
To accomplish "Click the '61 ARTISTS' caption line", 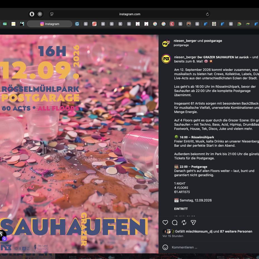I will point(182,192).
